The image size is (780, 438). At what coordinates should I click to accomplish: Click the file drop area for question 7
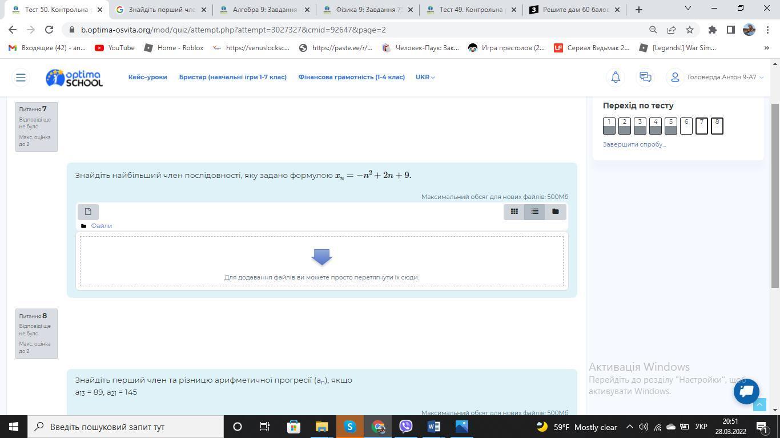[x=321, y=261]
